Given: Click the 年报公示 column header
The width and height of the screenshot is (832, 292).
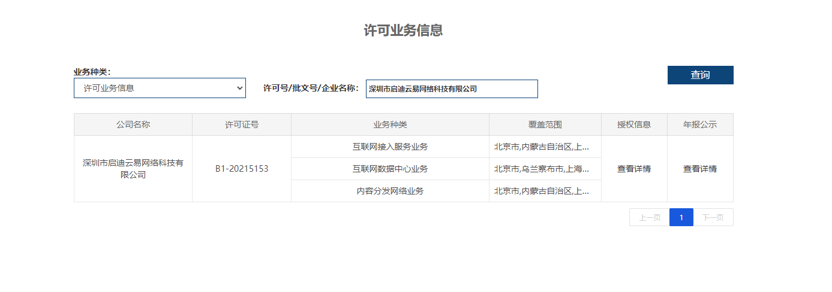Looking at the screenshot, I should [x=700, y=124].
